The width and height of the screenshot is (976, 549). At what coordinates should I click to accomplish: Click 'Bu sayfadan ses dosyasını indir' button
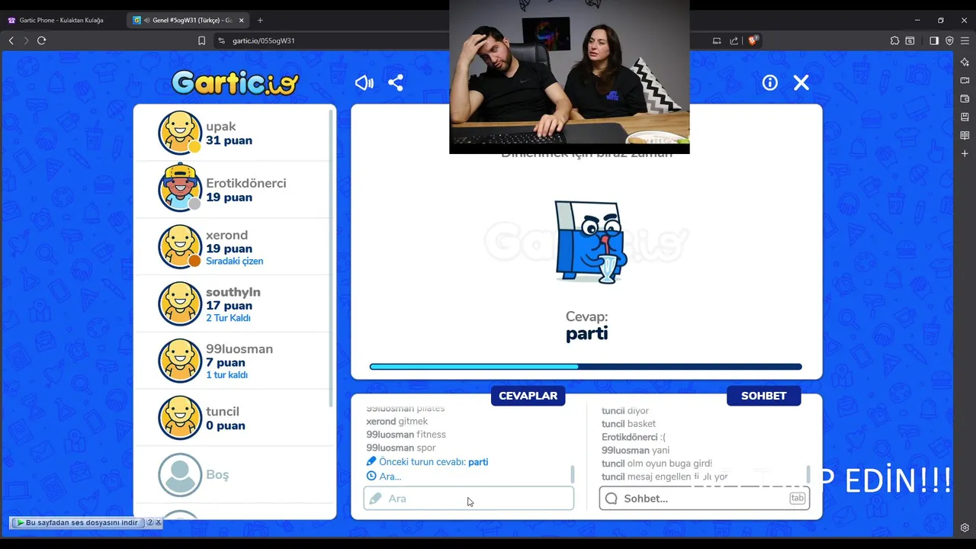[x=77, y=522]
